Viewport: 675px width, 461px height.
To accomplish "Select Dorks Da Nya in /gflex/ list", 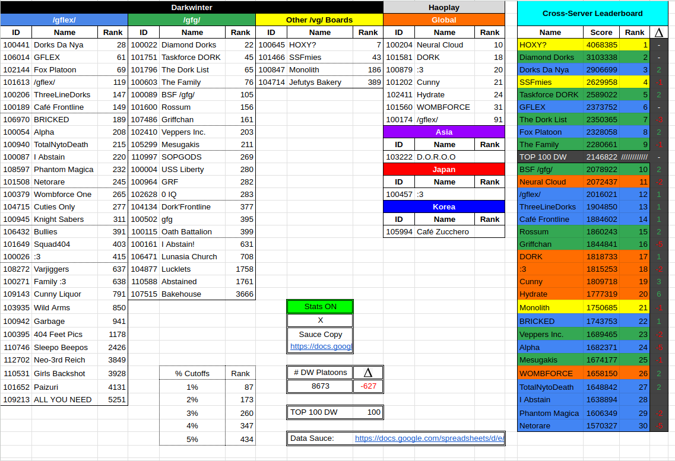I will coord(65,44).
